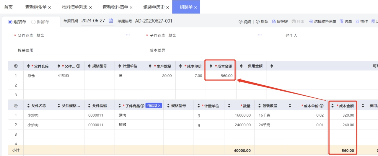The width and height of the screenshot is (378, 156).
Task: Click the 视频 play icon
Action: coord(240,22)
